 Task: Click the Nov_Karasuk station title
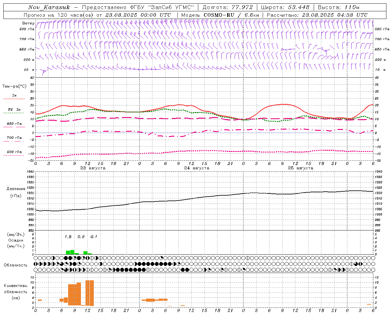pos(49,7)
